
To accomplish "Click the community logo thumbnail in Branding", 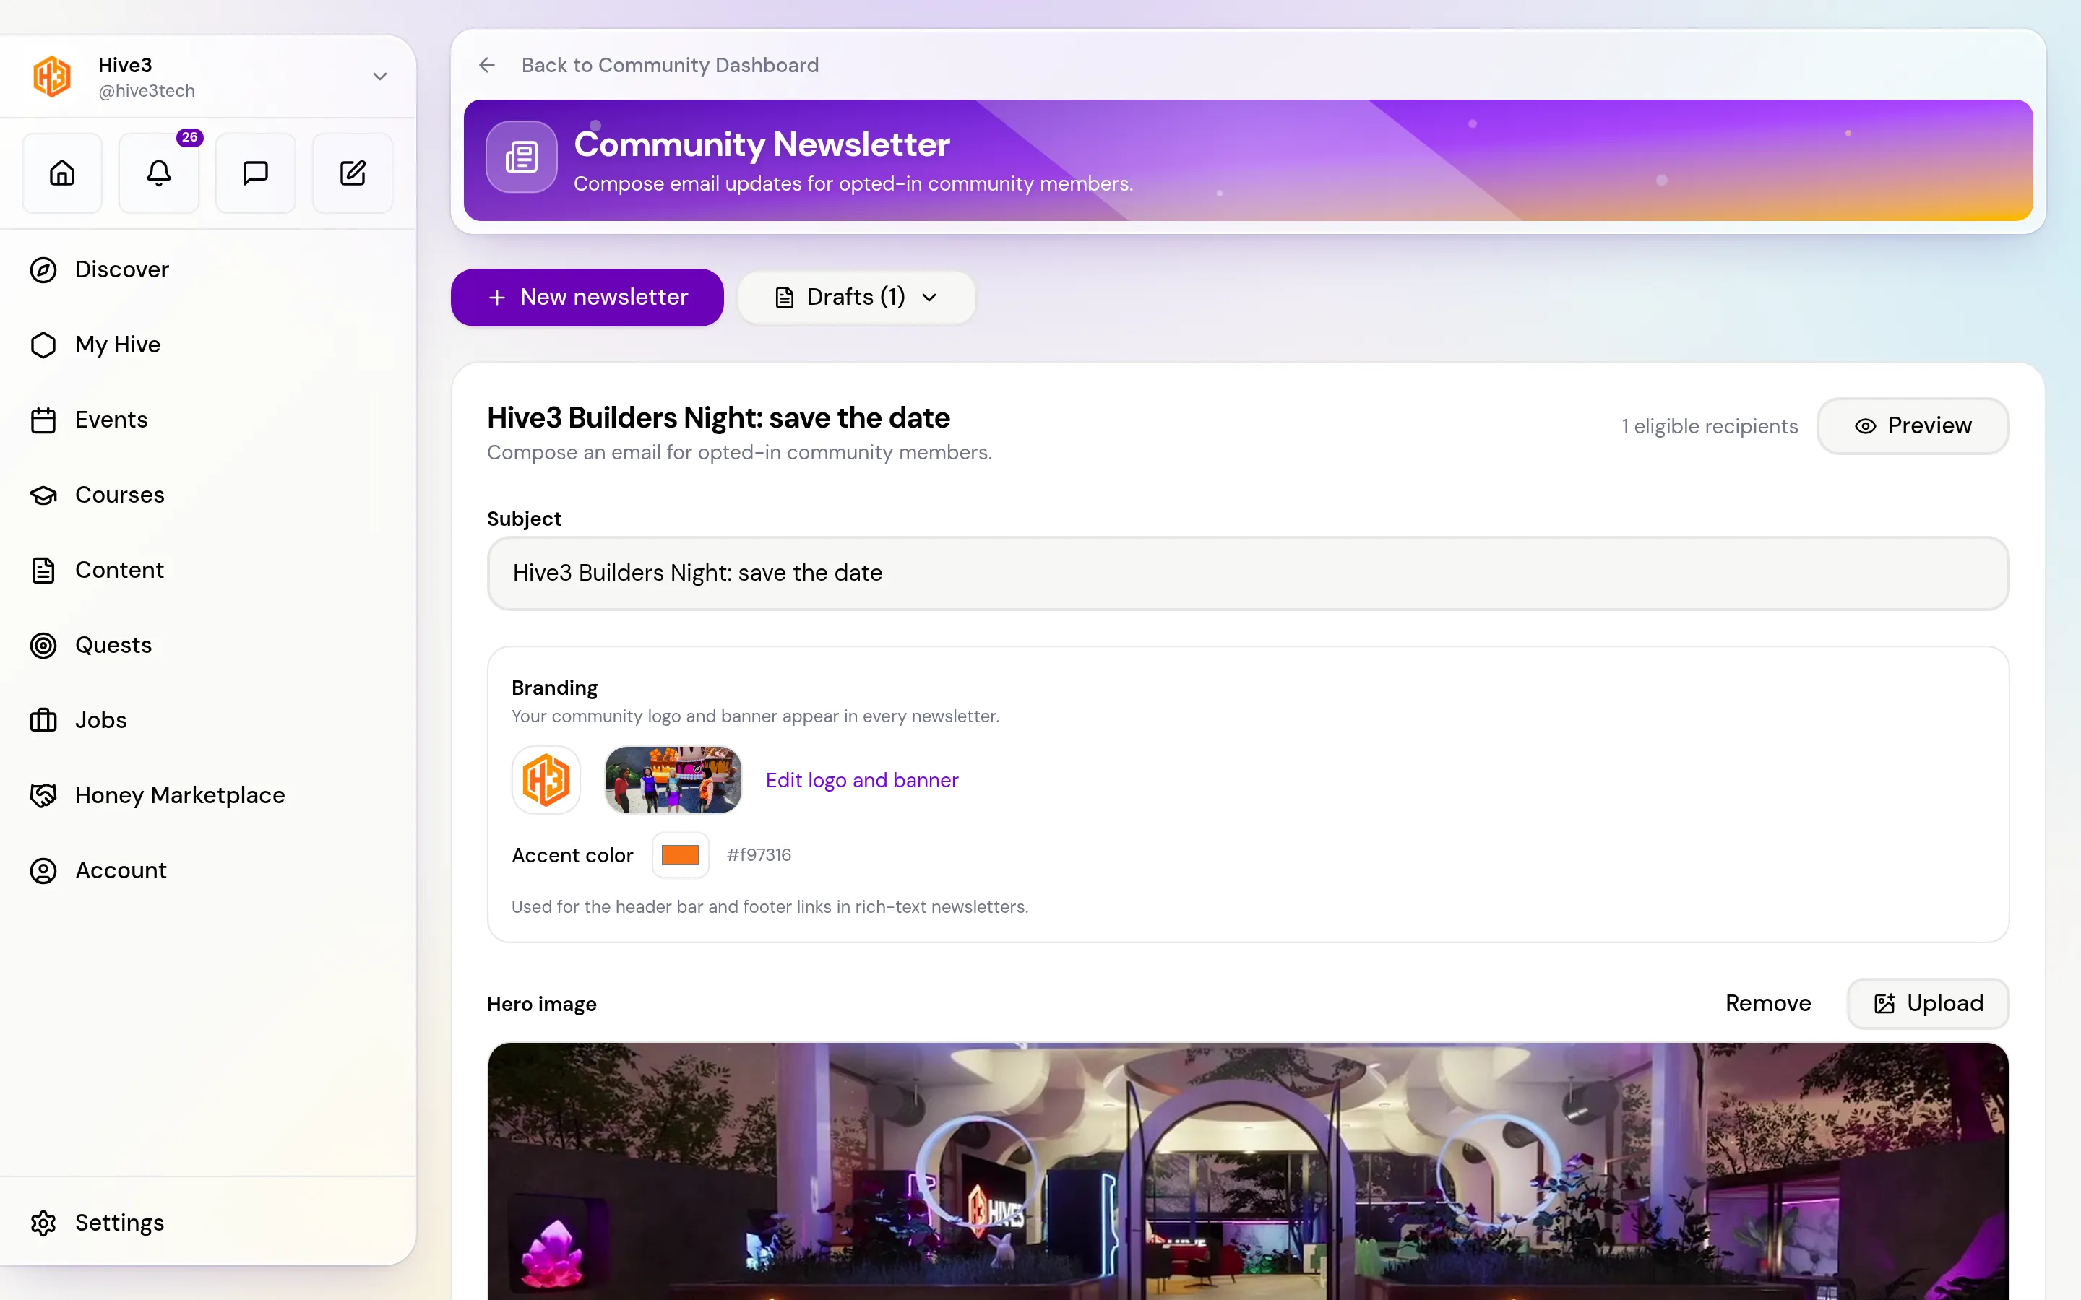I will click(x=546, y=780).
